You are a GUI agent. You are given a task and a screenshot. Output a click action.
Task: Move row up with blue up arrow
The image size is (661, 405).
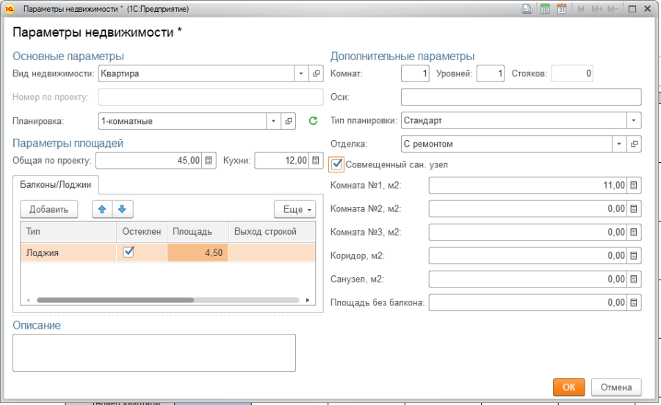click(102, 209)
